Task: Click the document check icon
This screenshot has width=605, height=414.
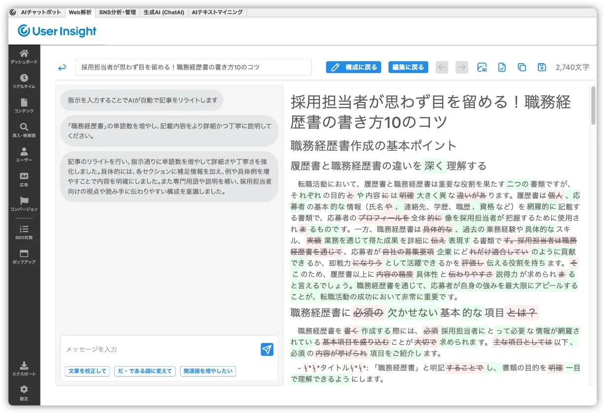Action: pos(502,68)
